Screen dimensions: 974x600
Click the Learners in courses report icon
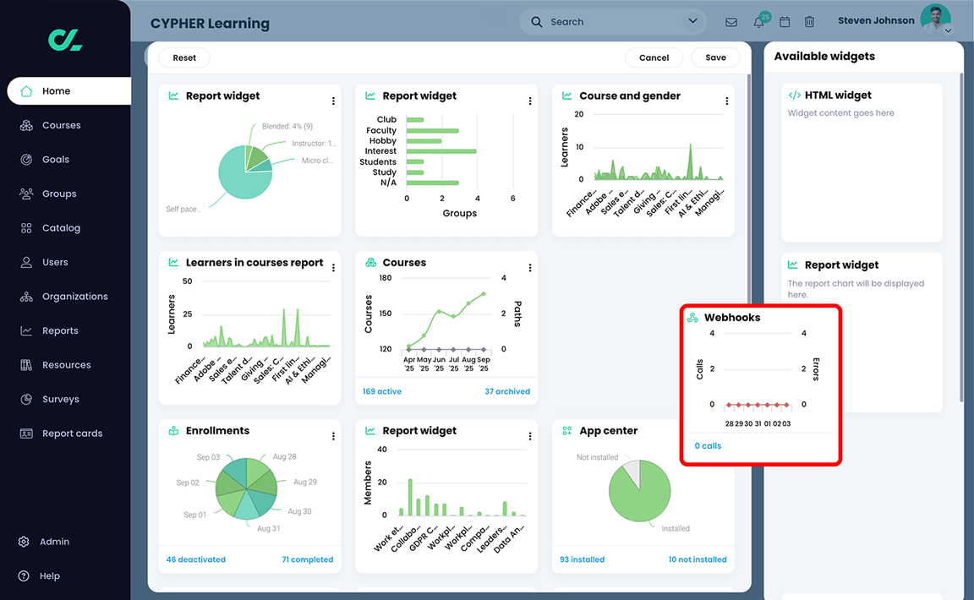(173, 262)
